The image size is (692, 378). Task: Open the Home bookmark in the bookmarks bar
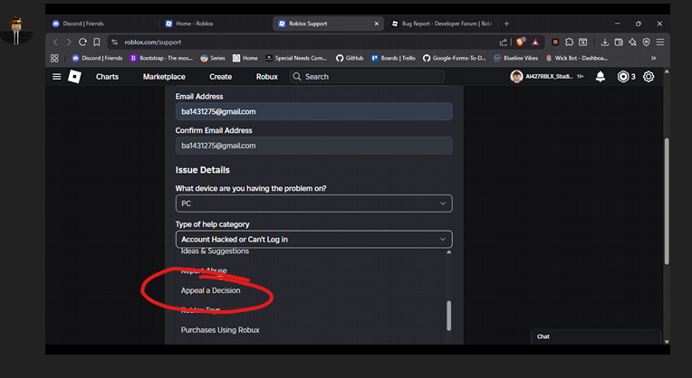point(245,58)
